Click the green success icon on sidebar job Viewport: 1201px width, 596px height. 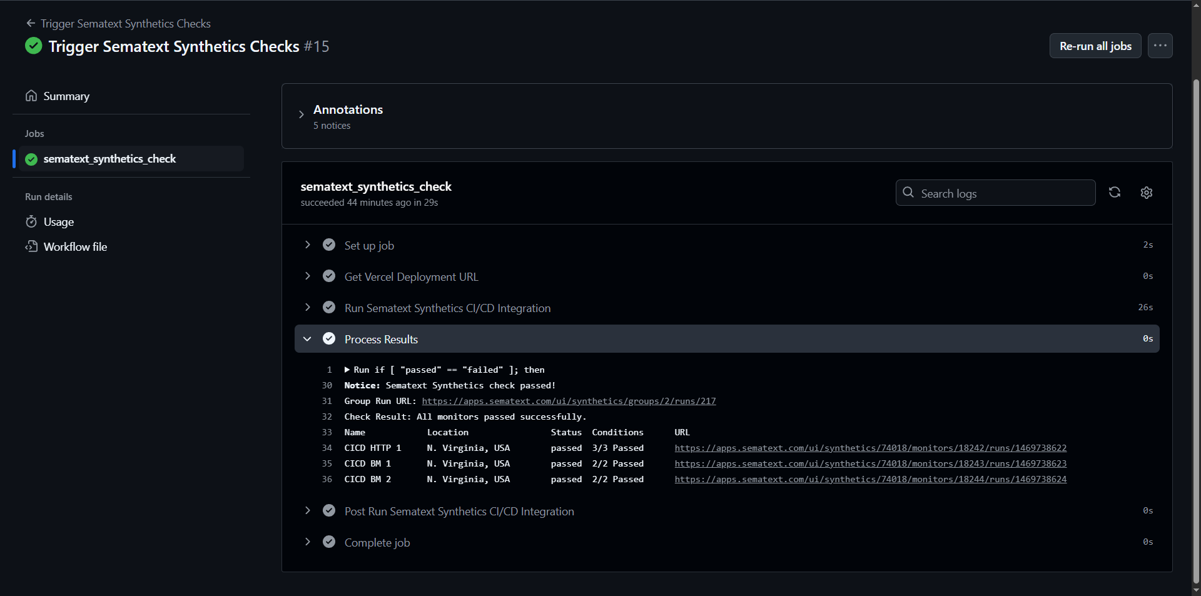pyautogui.click(x=31, y=159)
